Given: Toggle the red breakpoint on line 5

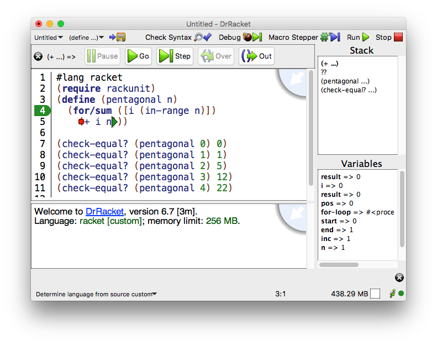Looking at the screenshot, I should [81, 122].
